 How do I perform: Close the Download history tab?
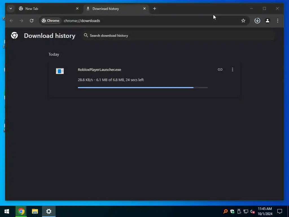click(x=144, y=8)
